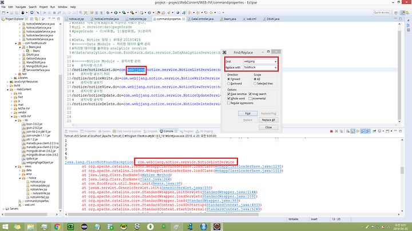Click Remove Launch X icon in Console toolbar
The image size is (412, 231).
(336, 132)
